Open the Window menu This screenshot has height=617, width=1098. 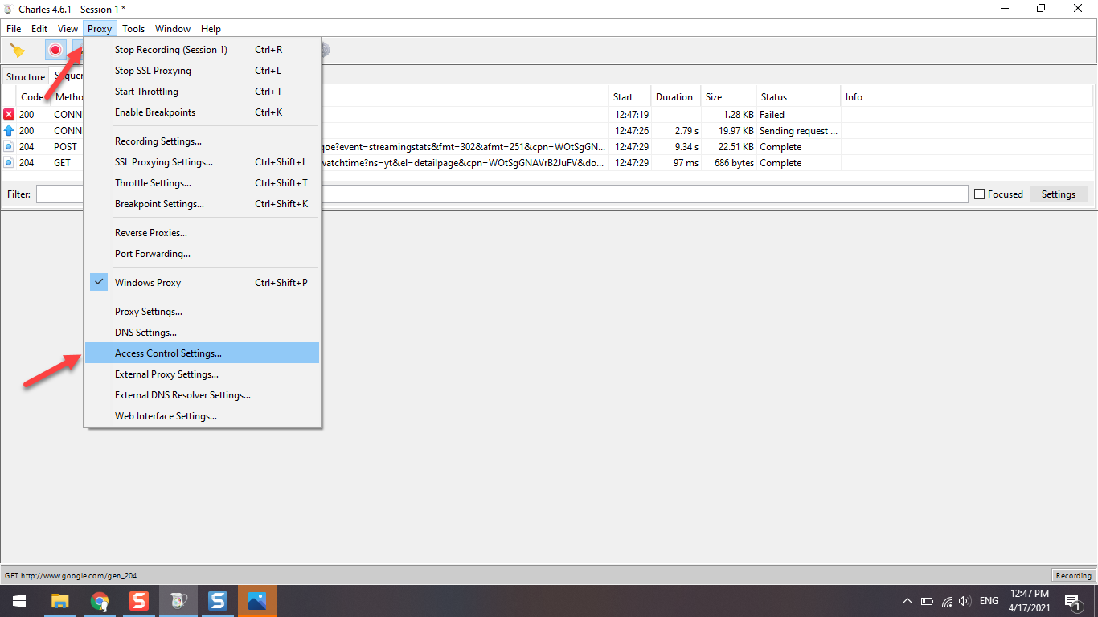173,29
